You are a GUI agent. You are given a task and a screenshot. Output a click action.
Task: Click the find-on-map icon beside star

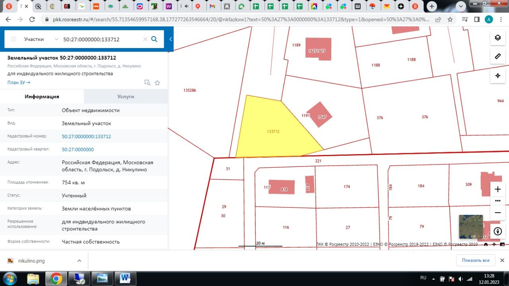coord(147,83)
